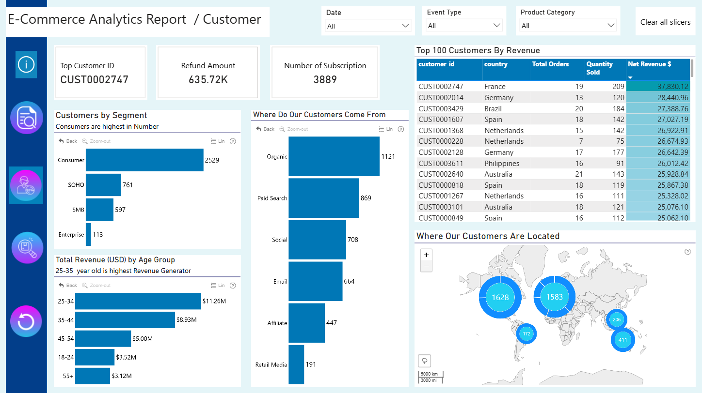The width and height of the screenshot is (702, 393).
Task: Select the 35-44 age group bar
Action: point(125,320)
